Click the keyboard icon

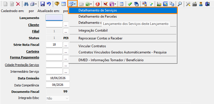click(x=194, y=4)
